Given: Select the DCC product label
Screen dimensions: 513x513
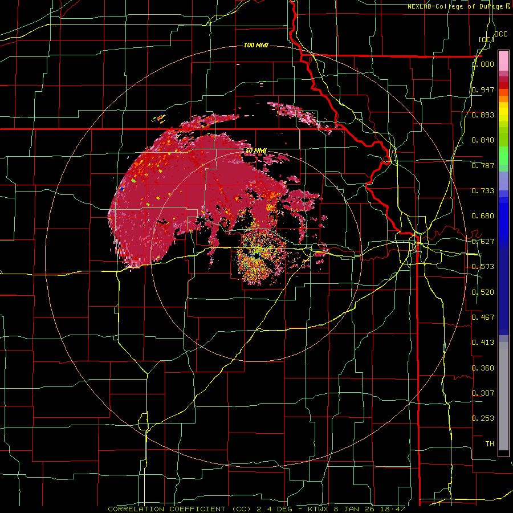Looking at the screenshot, I should click(x=500, y=34).
